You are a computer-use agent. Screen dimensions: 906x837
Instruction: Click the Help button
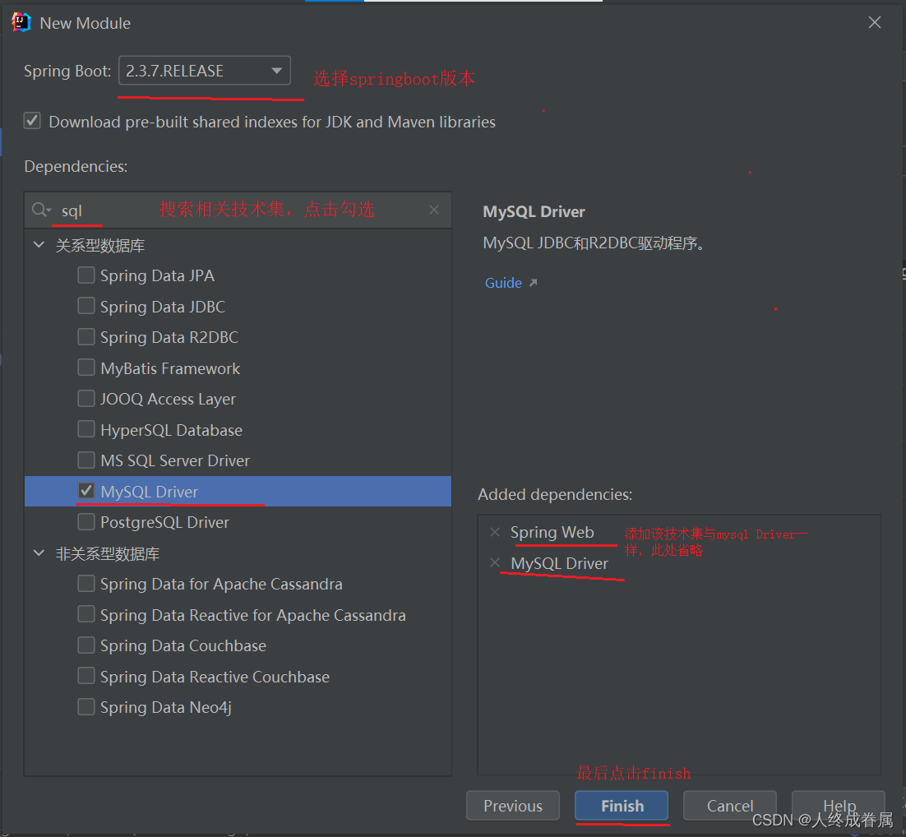(839, 805)
